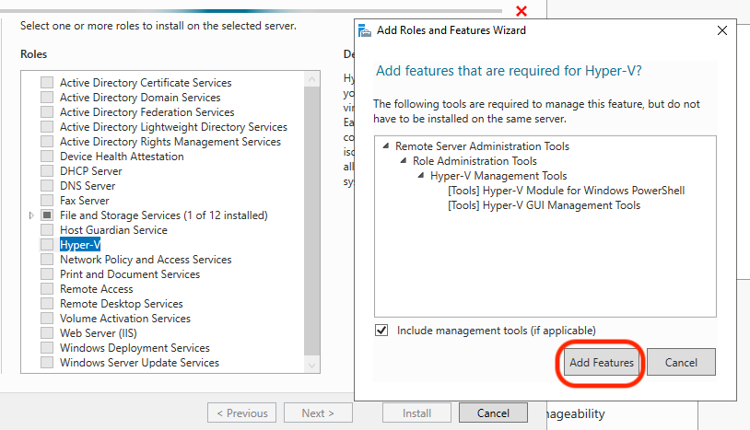Select the Web Server (IIS) label

(x=98, y=333)
